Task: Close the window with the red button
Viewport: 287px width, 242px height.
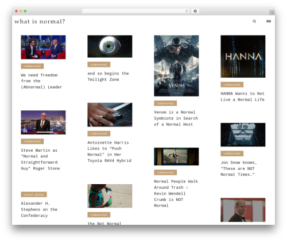Action: (17, 11)
